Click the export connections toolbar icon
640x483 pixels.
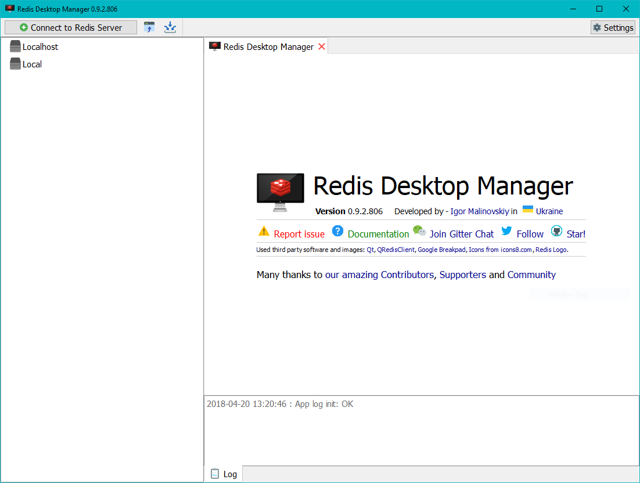149,27
